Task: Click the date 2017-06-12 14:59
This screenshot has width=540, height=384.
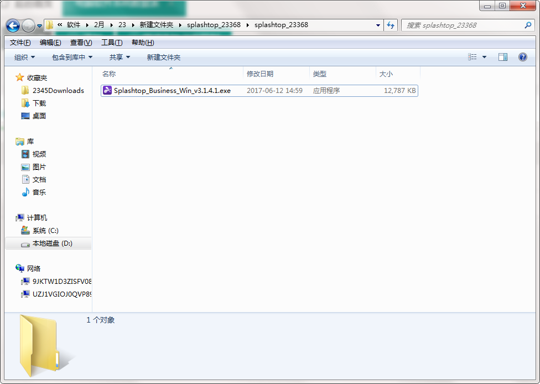Action: coord(274,91)
